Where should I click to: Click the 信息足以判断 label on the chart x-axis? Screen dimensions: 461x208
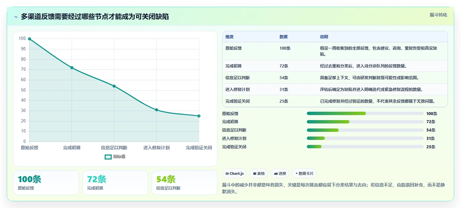[114, 148]
